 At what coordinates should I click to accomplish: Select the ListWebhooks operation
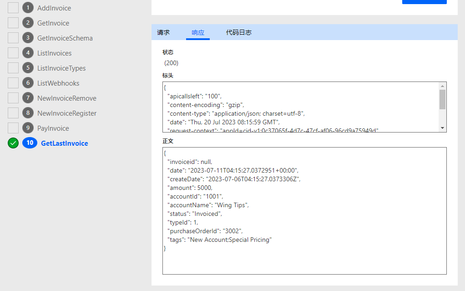pyautogui.click(x=58, y=83)
